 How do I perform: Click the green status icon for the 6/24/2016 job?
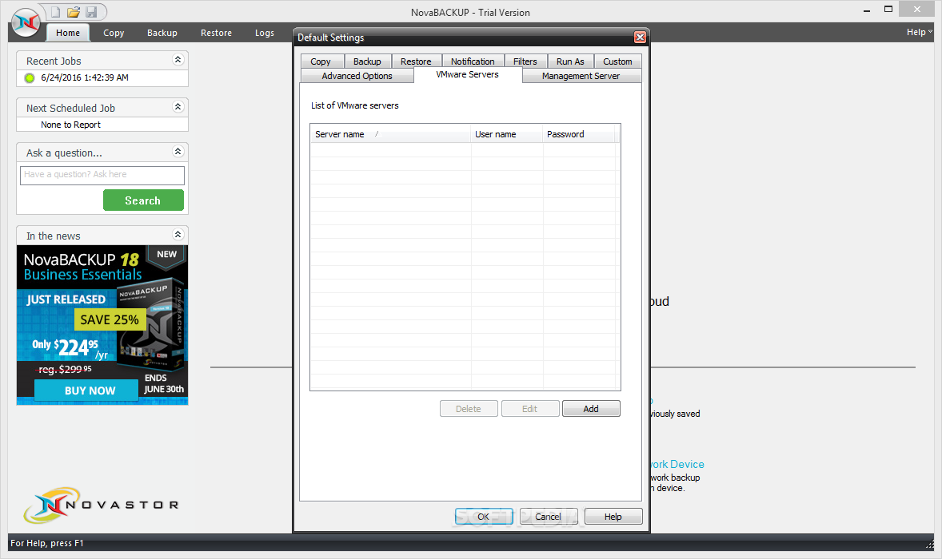[x=30, y=78]
